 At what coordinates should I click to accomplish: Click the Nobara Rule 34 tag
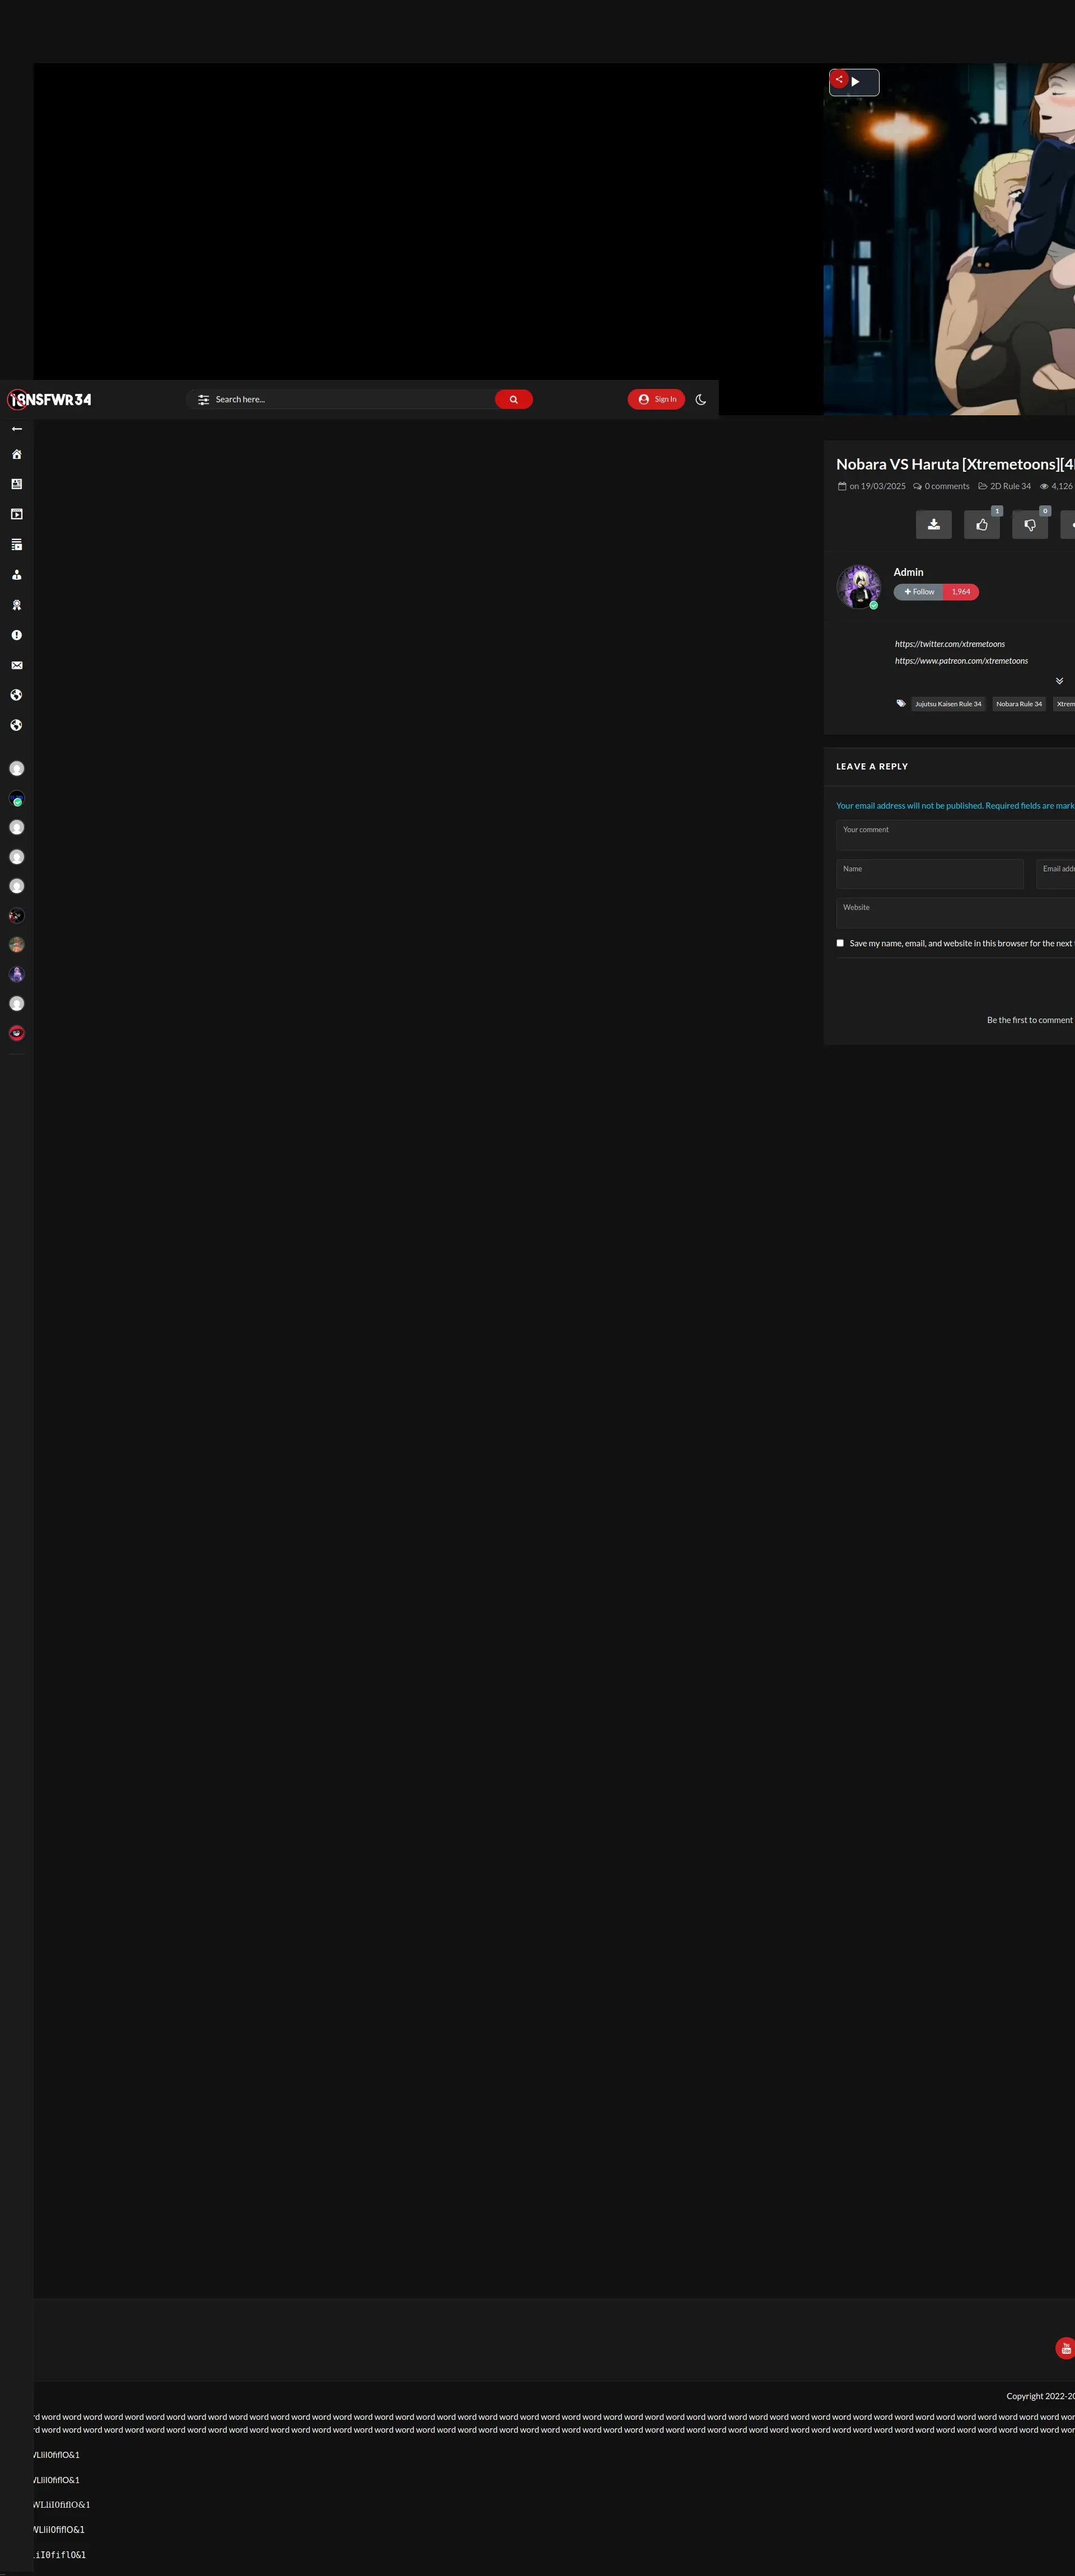(1018, 704)
